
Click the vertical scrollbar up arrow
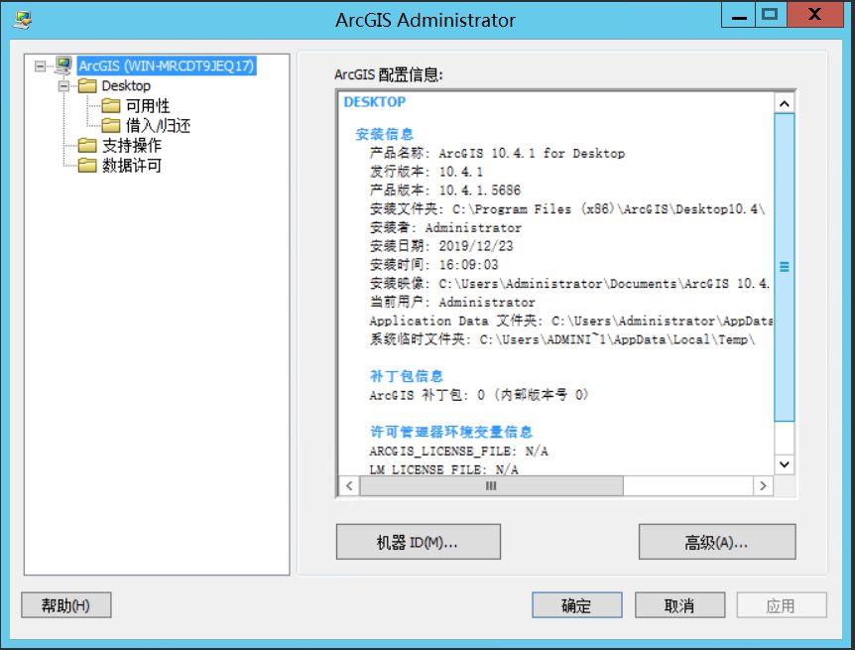785,103
